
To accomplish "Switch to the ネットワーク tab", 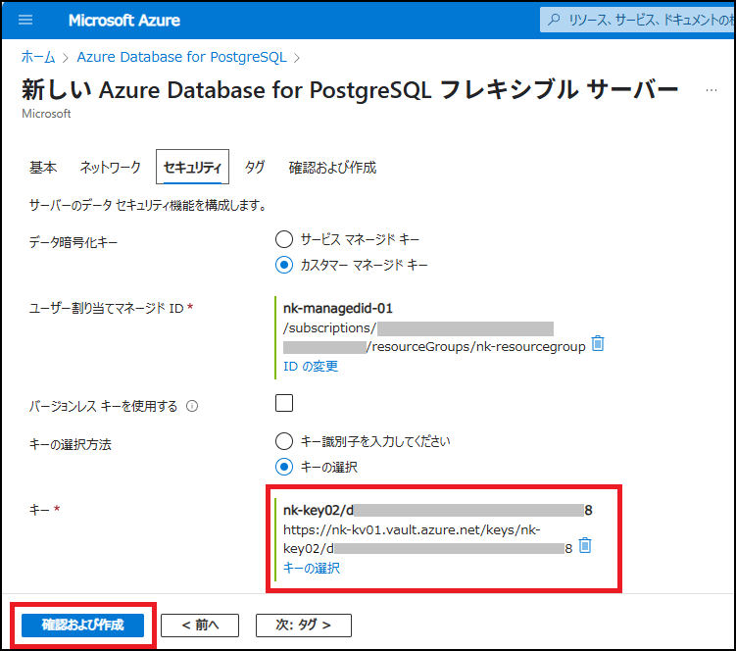I will pyautogui.click(x=111, y=168).
